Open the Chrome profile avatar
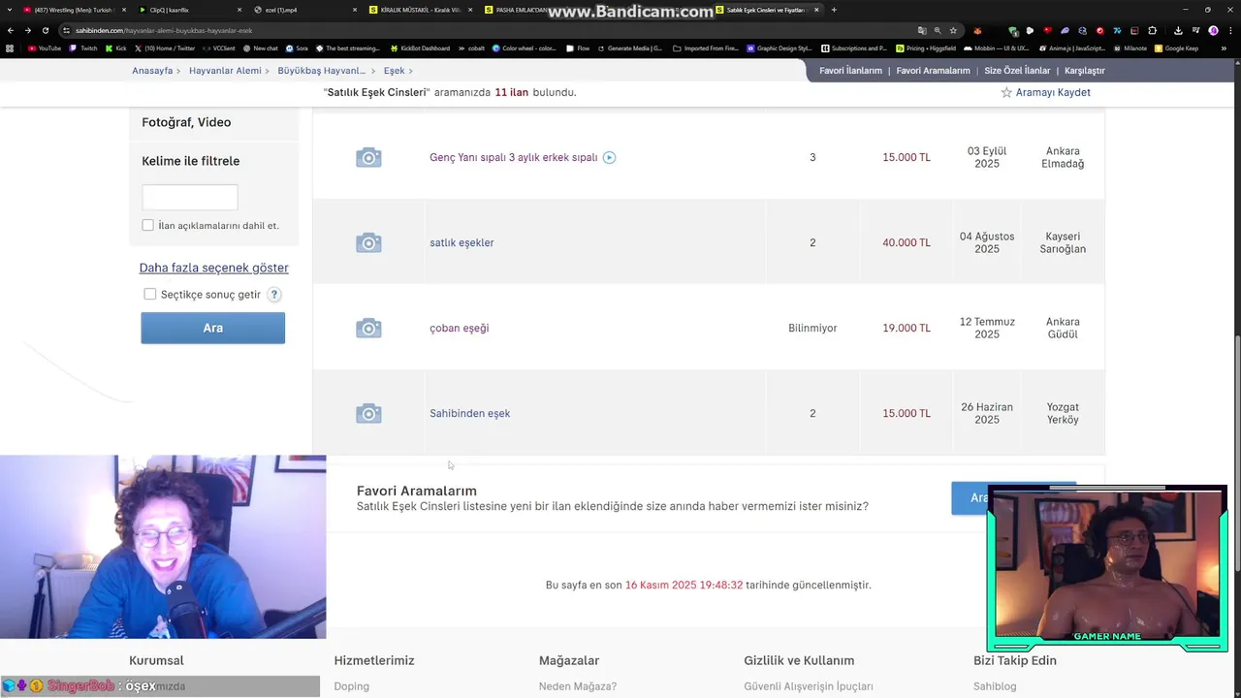Screen dimensions: 1241x698 [x=1213, y=30]
